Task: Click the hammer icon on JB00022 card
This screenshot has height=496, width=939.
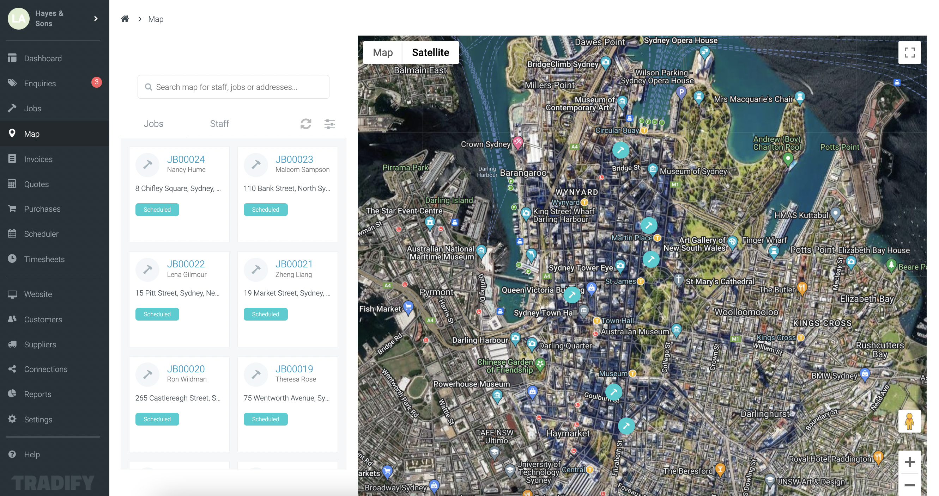Action: coord(147,269)
